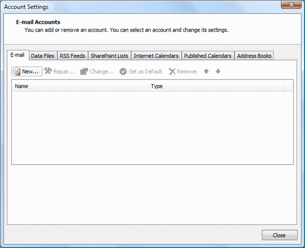View the Address Books tab

point(254,56)
